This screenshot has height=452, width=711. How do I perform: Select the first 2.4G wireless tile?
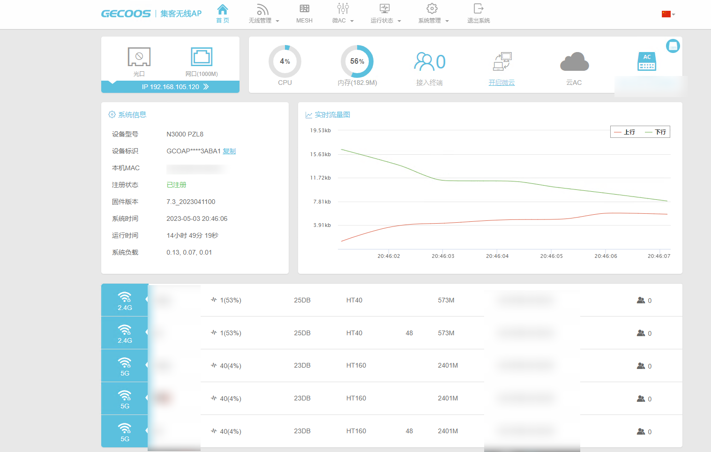point(125,300)
